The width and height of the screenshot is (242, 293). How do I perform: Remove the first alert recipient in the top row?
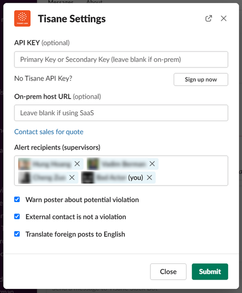pyautogui.click(x=77, y=164)
